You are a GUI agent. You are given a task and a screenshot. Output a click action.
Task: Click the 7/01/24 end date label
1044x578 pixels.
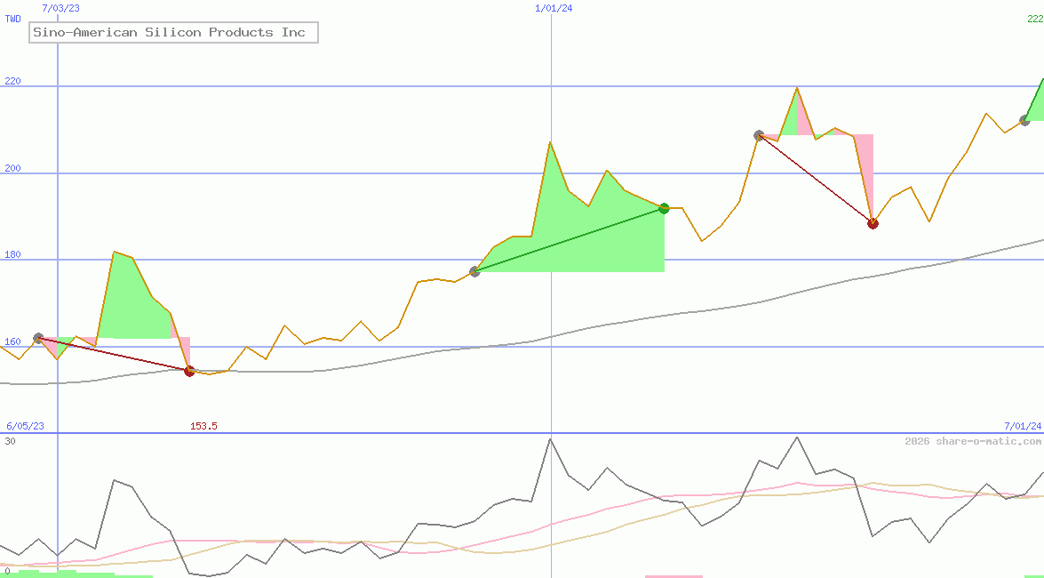1022,426
